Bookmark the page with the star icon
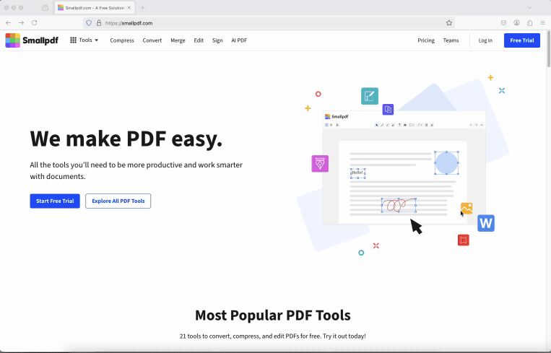This screenshot has height=353, width=551. [448, 23]
